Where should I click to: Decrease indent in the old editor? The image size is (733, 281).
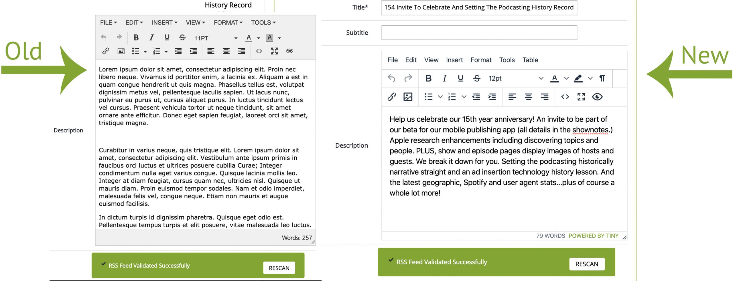178,51
